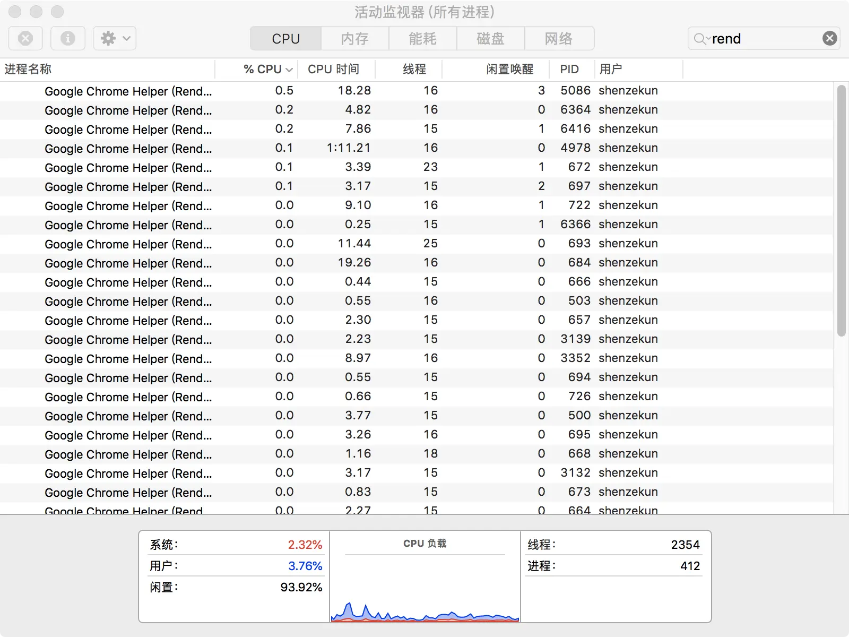This screenshot has height=637, width=849.
Task: Select the process row with PID 693
Action: click(417, 244)
